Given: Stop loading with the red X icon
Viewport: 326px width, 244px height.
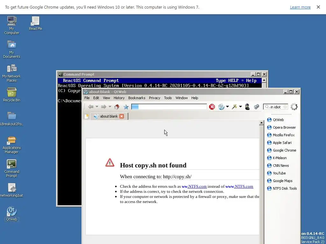Looking at the screenshot, I should [x=212, y=107].
